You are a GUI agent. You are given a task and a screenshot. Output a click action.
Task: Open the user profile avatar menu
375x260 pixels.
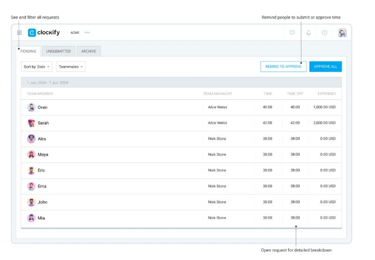click(x=342, y=33)
